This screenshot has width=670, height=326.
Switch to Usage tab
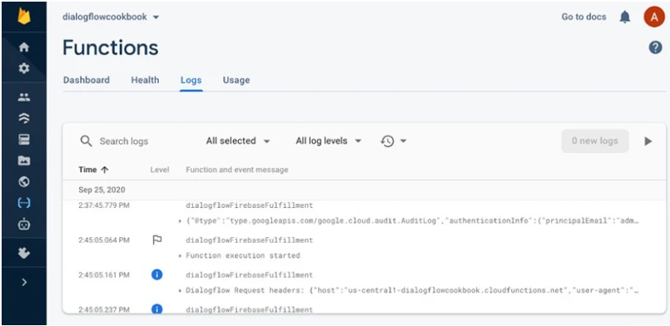[236, 80]
